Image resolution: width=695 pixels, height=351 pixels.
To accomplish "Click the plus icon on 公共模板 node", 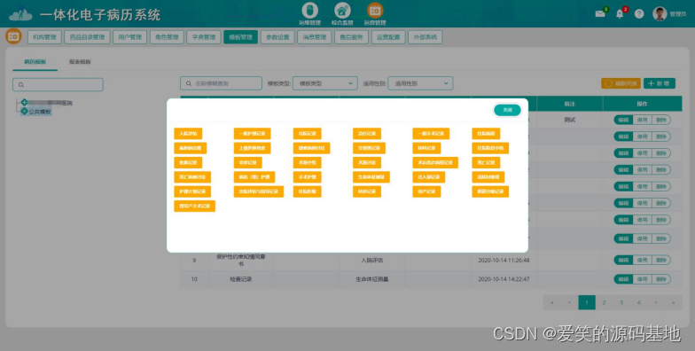I will (25, 112).
